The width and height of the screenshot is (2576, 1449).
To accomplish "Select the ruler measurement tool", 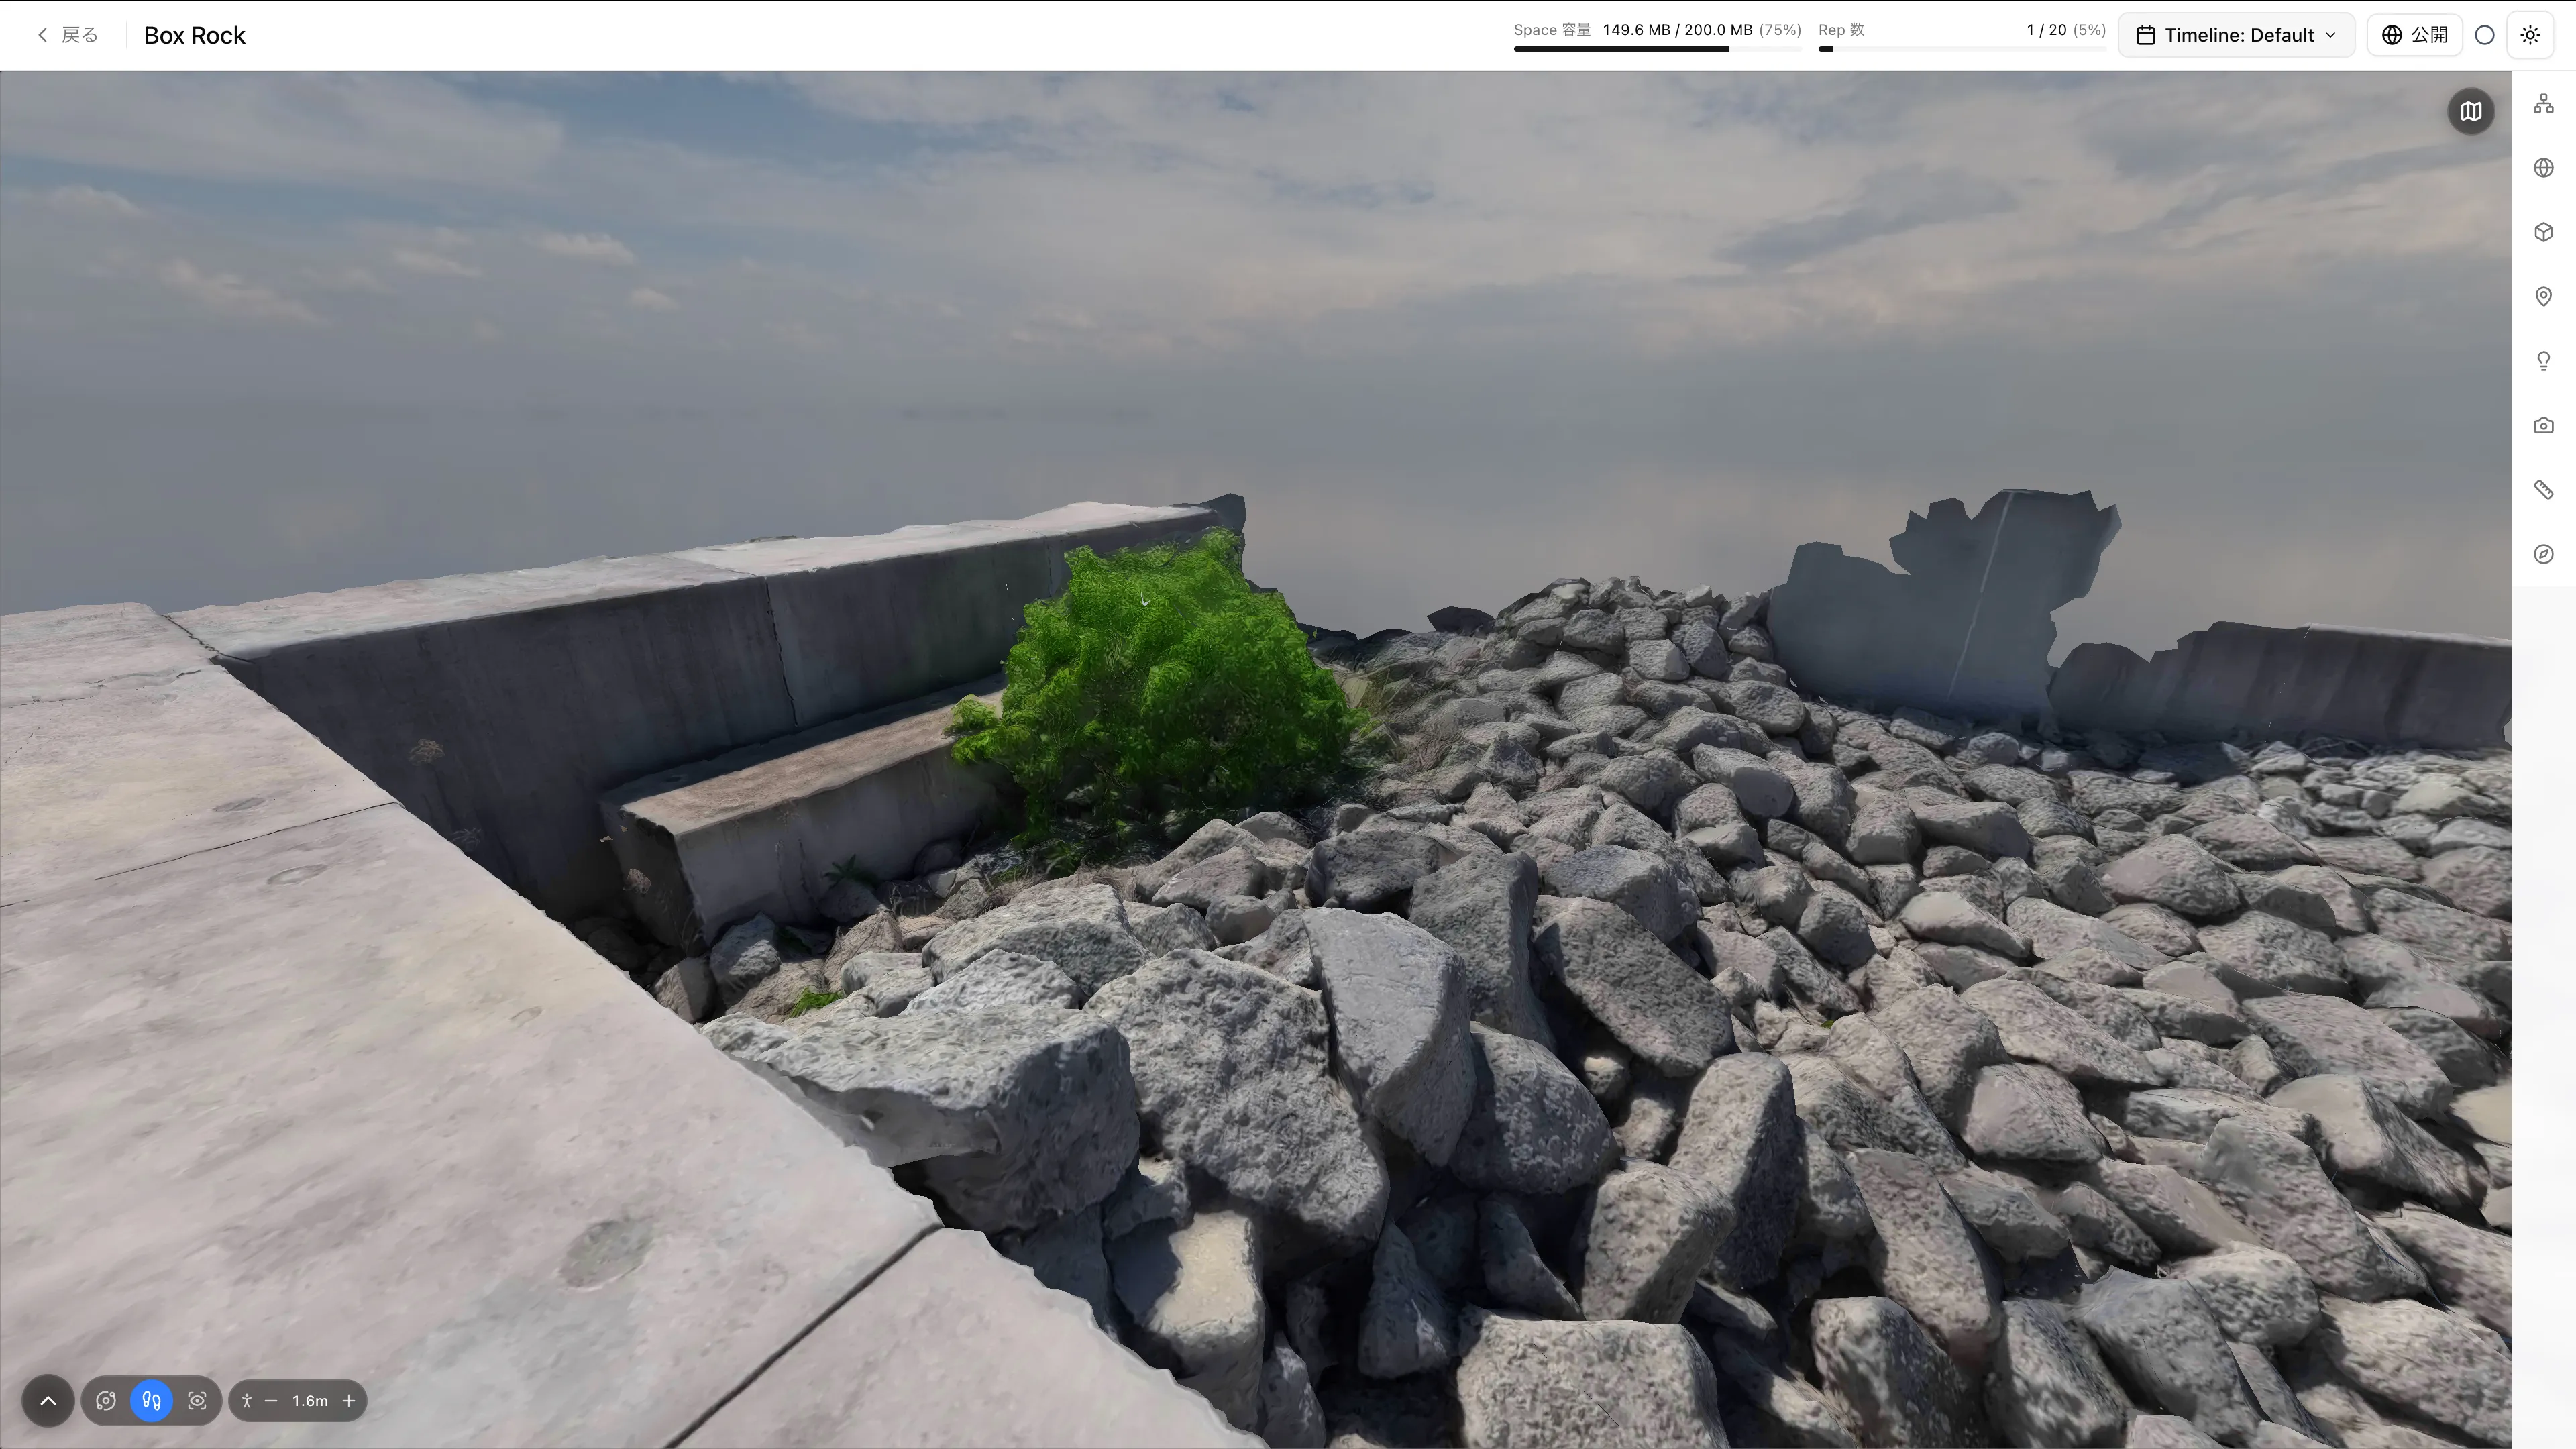I will click(2543, 490).
